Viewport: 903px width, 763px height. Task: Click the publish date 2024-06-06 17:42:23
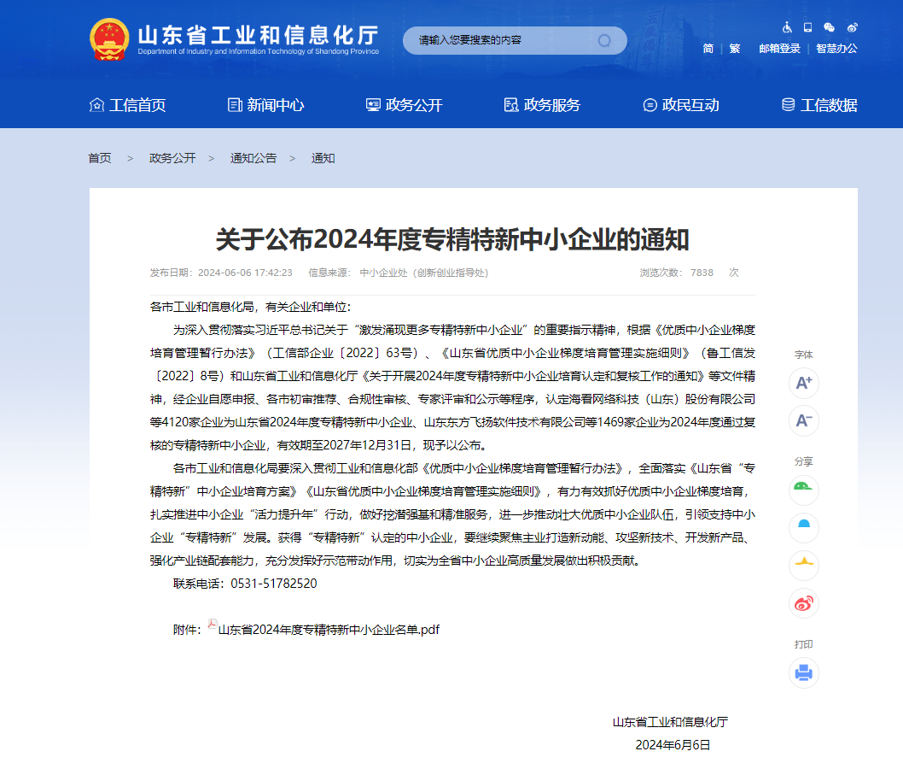245,273
